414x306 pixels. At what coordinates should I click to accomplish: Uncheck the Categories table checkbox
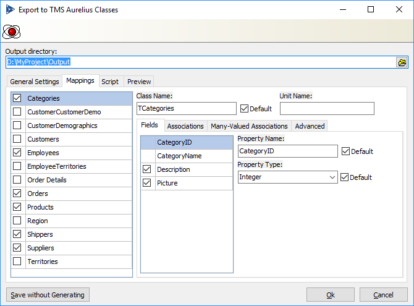(17, 98)
